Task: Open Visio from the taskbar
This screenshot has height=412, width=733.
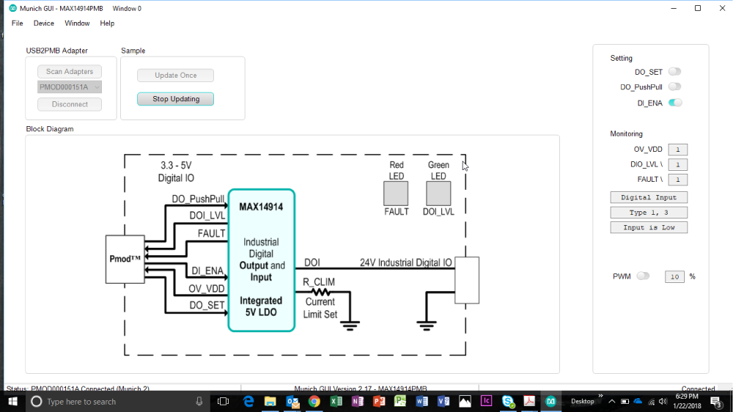Action: pyautogui.click(x=443, y=402)
